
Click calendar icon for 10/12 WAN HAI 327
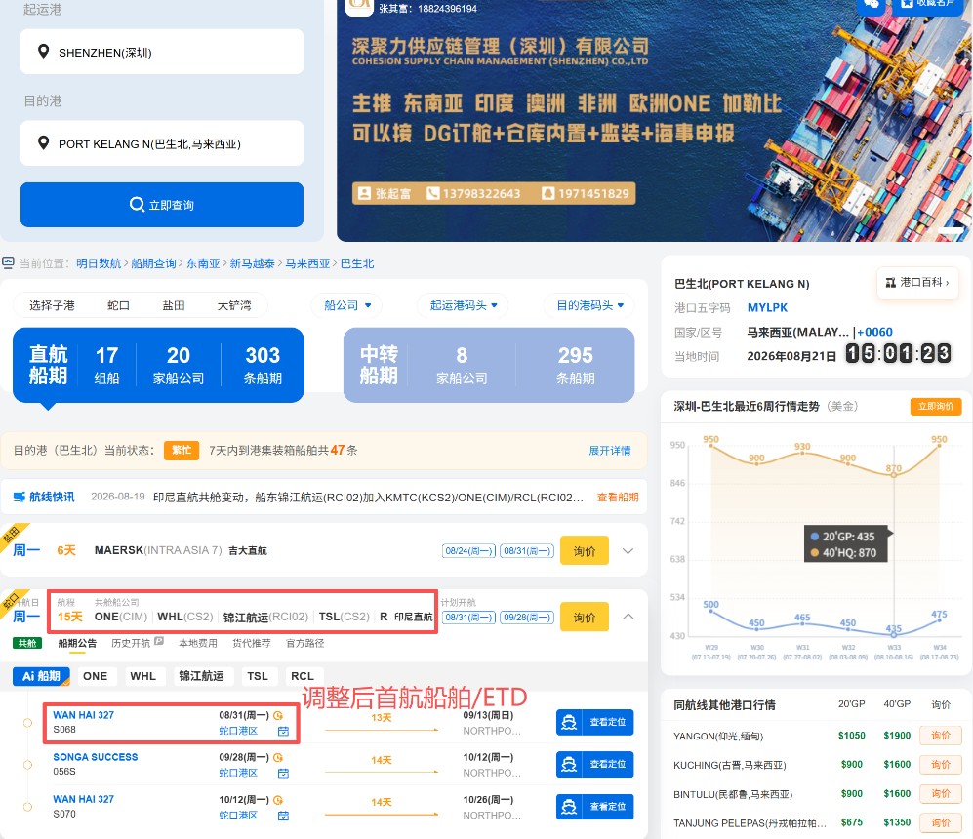click(283, 816)
